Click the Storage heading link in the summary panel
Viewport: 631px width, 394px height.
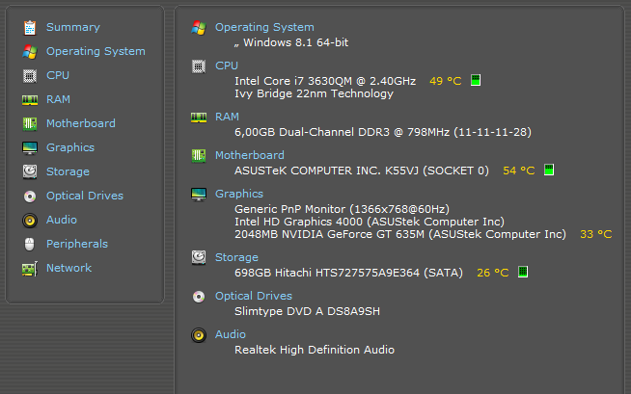tap(236, 257)
